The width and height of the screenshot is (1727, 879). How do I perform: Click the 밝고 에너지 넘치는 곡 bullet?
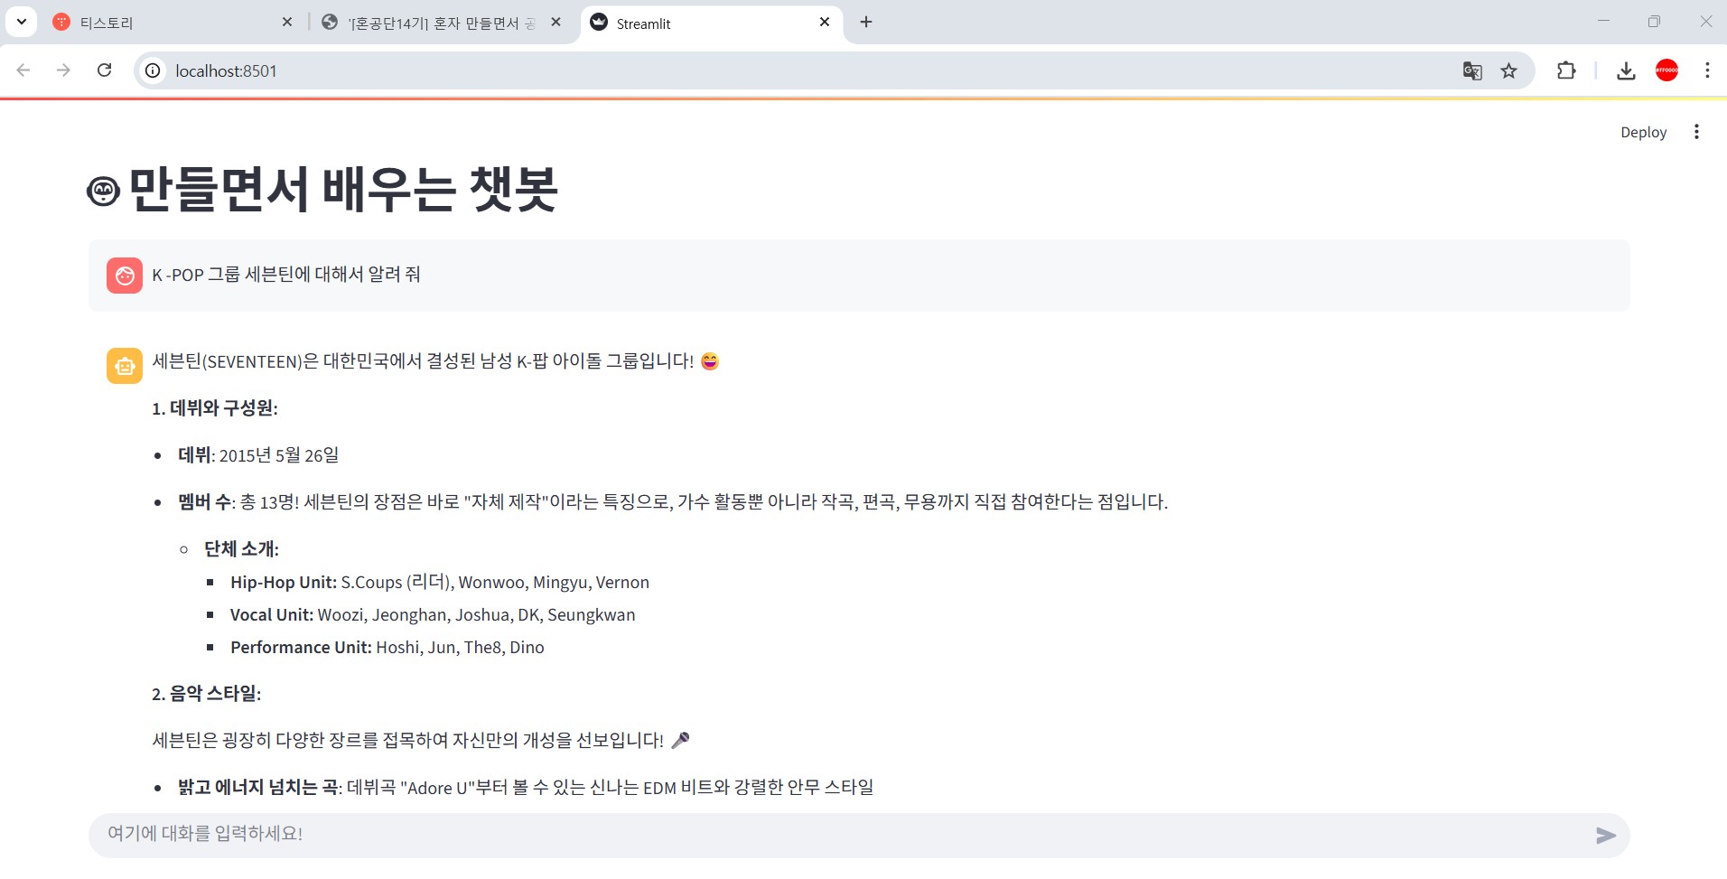[526, 788]
